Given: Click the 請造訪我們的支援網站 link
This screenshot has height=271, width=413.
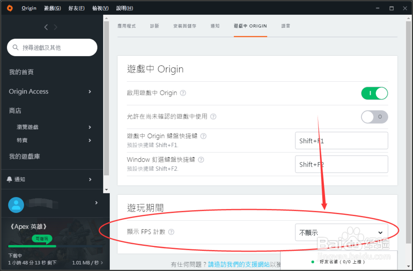Looking at the screenshot, I should pos(239,264).
